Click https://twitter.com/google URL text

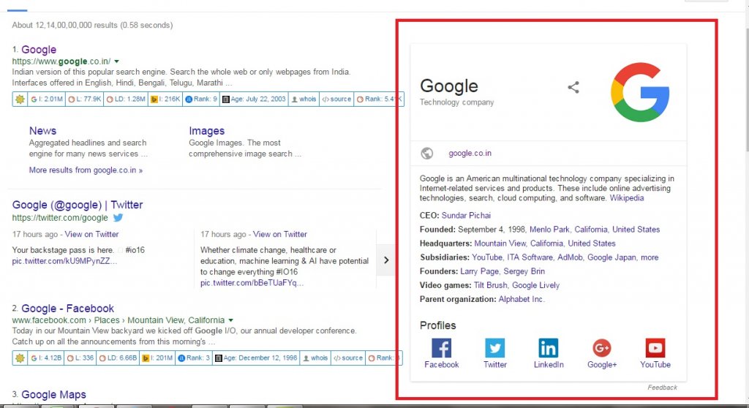(x=60, y=217)
